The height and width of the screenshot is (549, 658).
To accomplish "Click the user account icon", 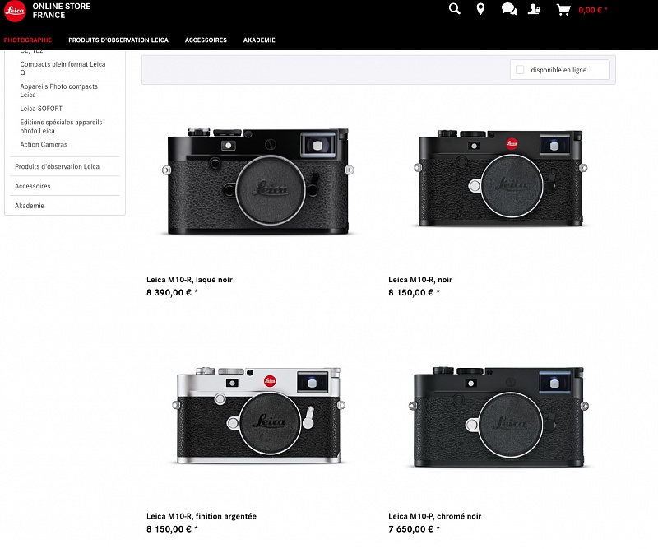I will pyautogui.click(x=535, y=10).
